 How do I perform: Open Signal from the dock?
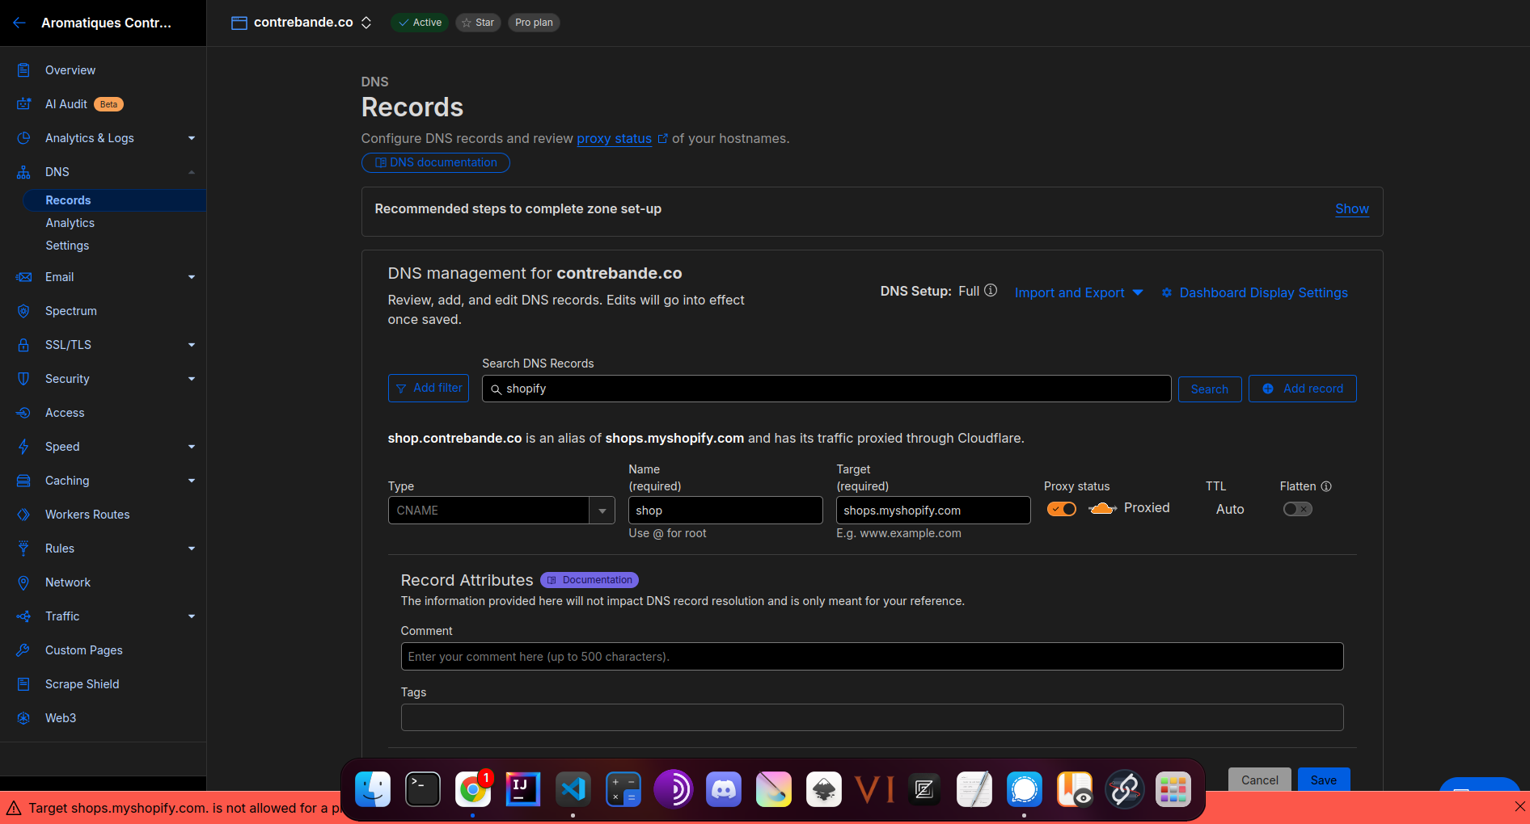[x=1025, y=789]
